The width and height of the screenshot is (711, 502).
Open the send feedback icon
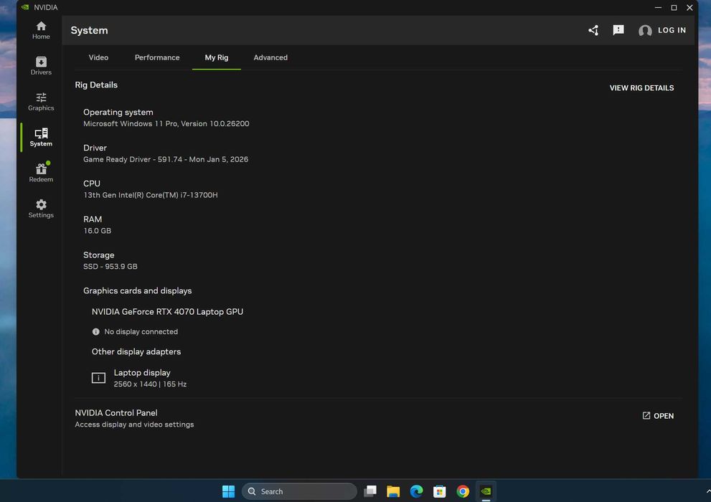point(618,30)
